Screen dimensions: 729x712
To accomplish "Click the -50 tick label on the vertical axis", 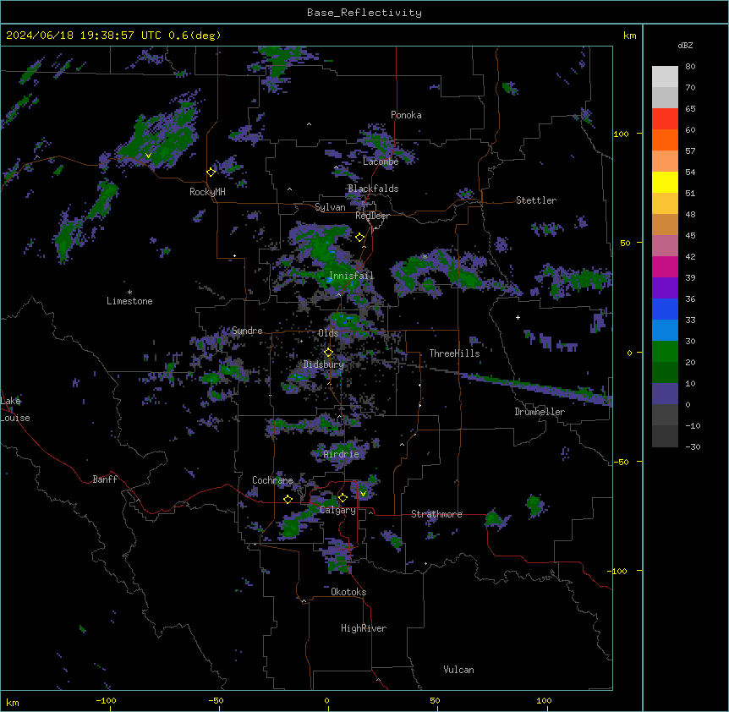I will pos(621,462).
